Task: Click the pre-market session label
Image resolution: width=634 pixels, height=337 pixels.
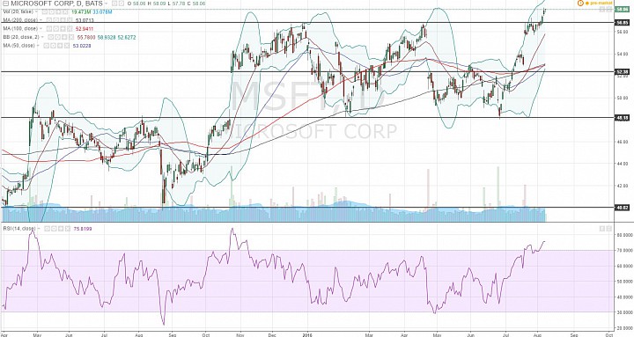Action: (601, 4)
